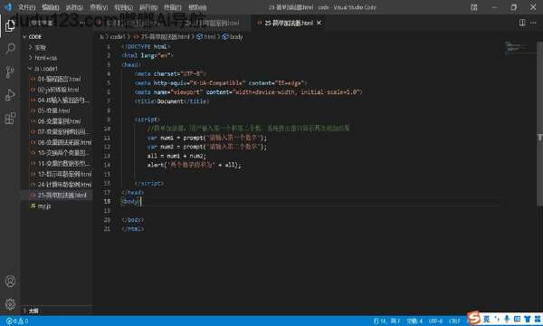Click the UTF-8 encoding in status bar

pyautogui.click(x=435, y=321)
